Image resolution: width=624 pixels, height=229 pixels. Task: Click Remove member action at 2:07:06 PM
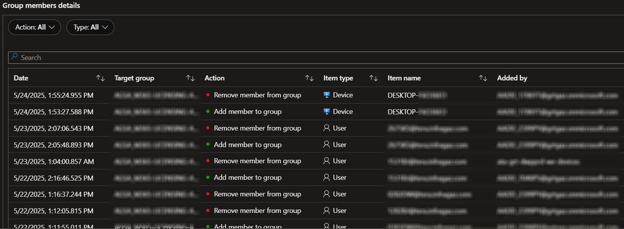click(257, 128)
